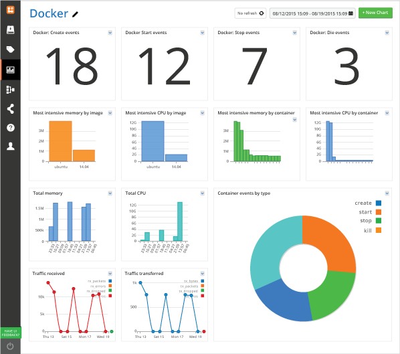Screen dimensions: 400x354
Task: Open calendar icon in date range
Action: coord(351,13)
